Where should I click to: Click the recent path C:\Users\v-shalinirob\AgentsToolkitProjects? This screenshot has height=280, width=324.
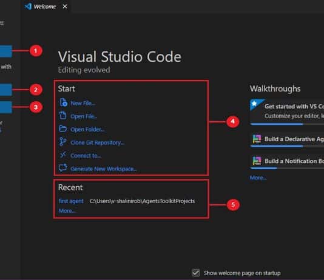tap(142, 201)
